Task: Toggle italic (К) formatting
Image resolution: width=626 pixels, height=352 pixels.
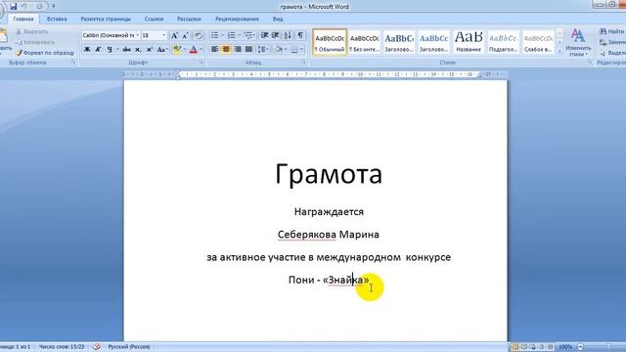Action: click(98, 50)
